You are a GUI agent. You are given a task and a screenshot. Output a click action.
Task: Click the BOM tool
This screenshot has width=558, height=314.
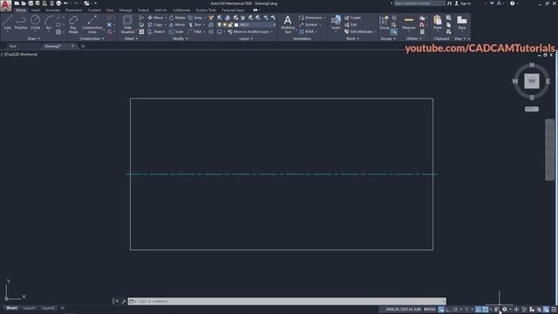(307, 31)
